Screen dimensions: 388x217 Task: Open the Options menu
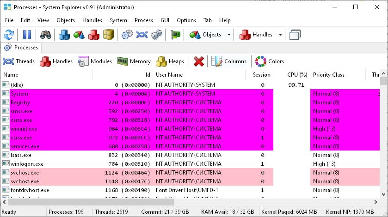click(186, 20)
